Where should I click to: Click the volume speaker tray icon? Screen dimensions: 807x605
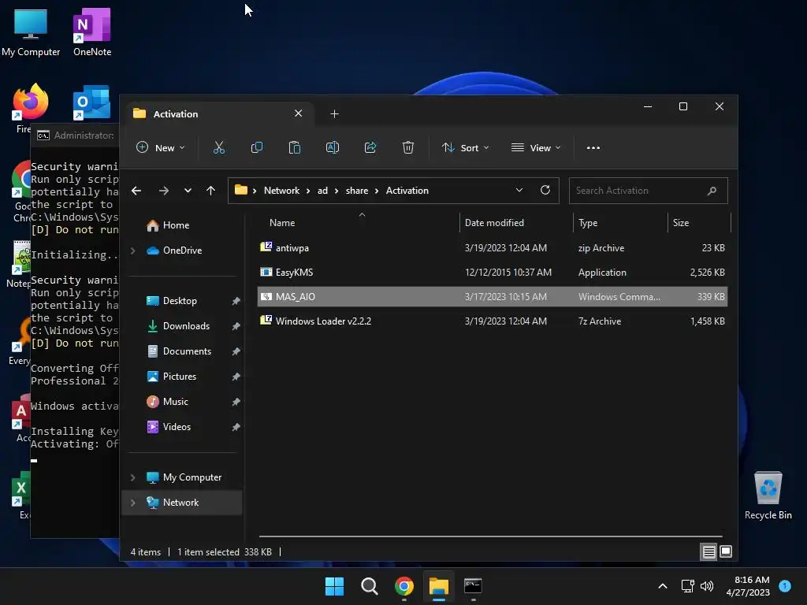[707, 586]
